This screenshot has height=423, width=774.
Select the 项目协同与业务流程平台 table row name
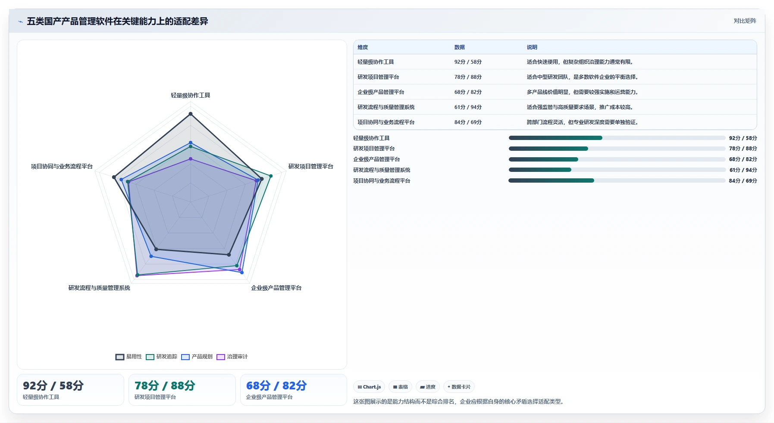pos(386,122)
